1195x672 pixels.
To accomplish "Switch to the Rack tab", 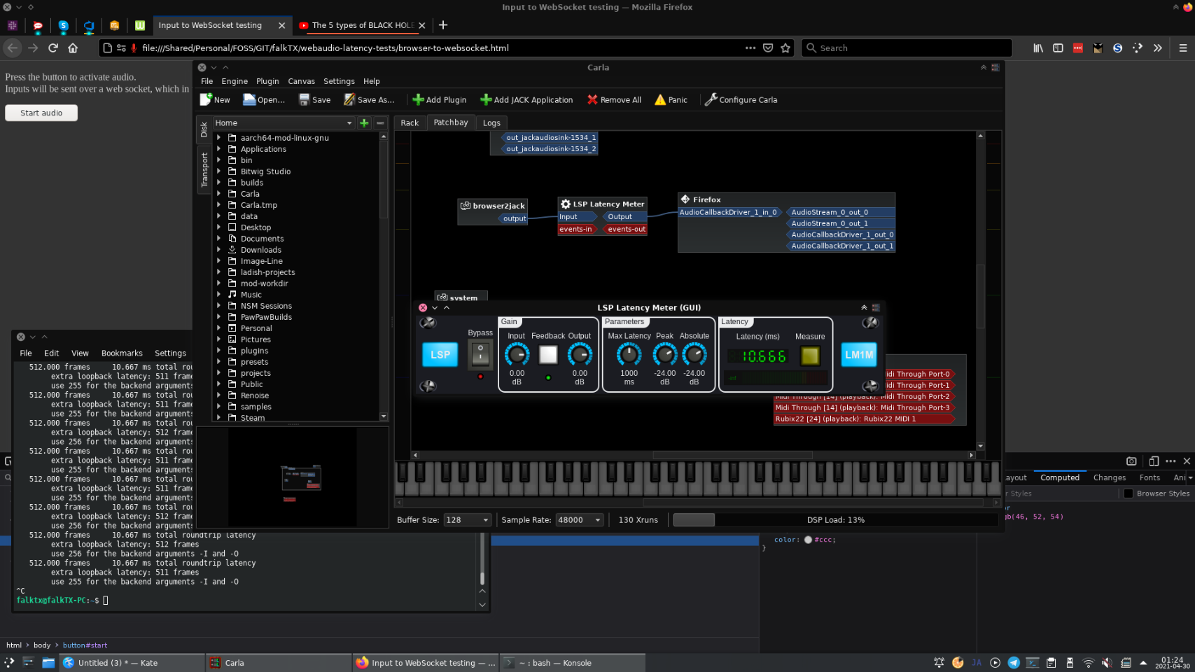I will [410, 122].
